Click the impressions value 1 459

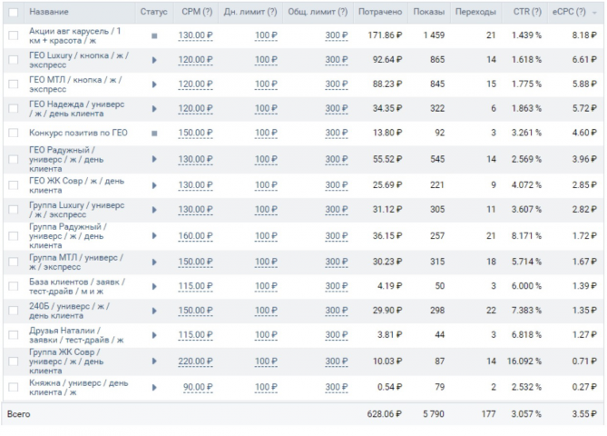coord(434,35)
